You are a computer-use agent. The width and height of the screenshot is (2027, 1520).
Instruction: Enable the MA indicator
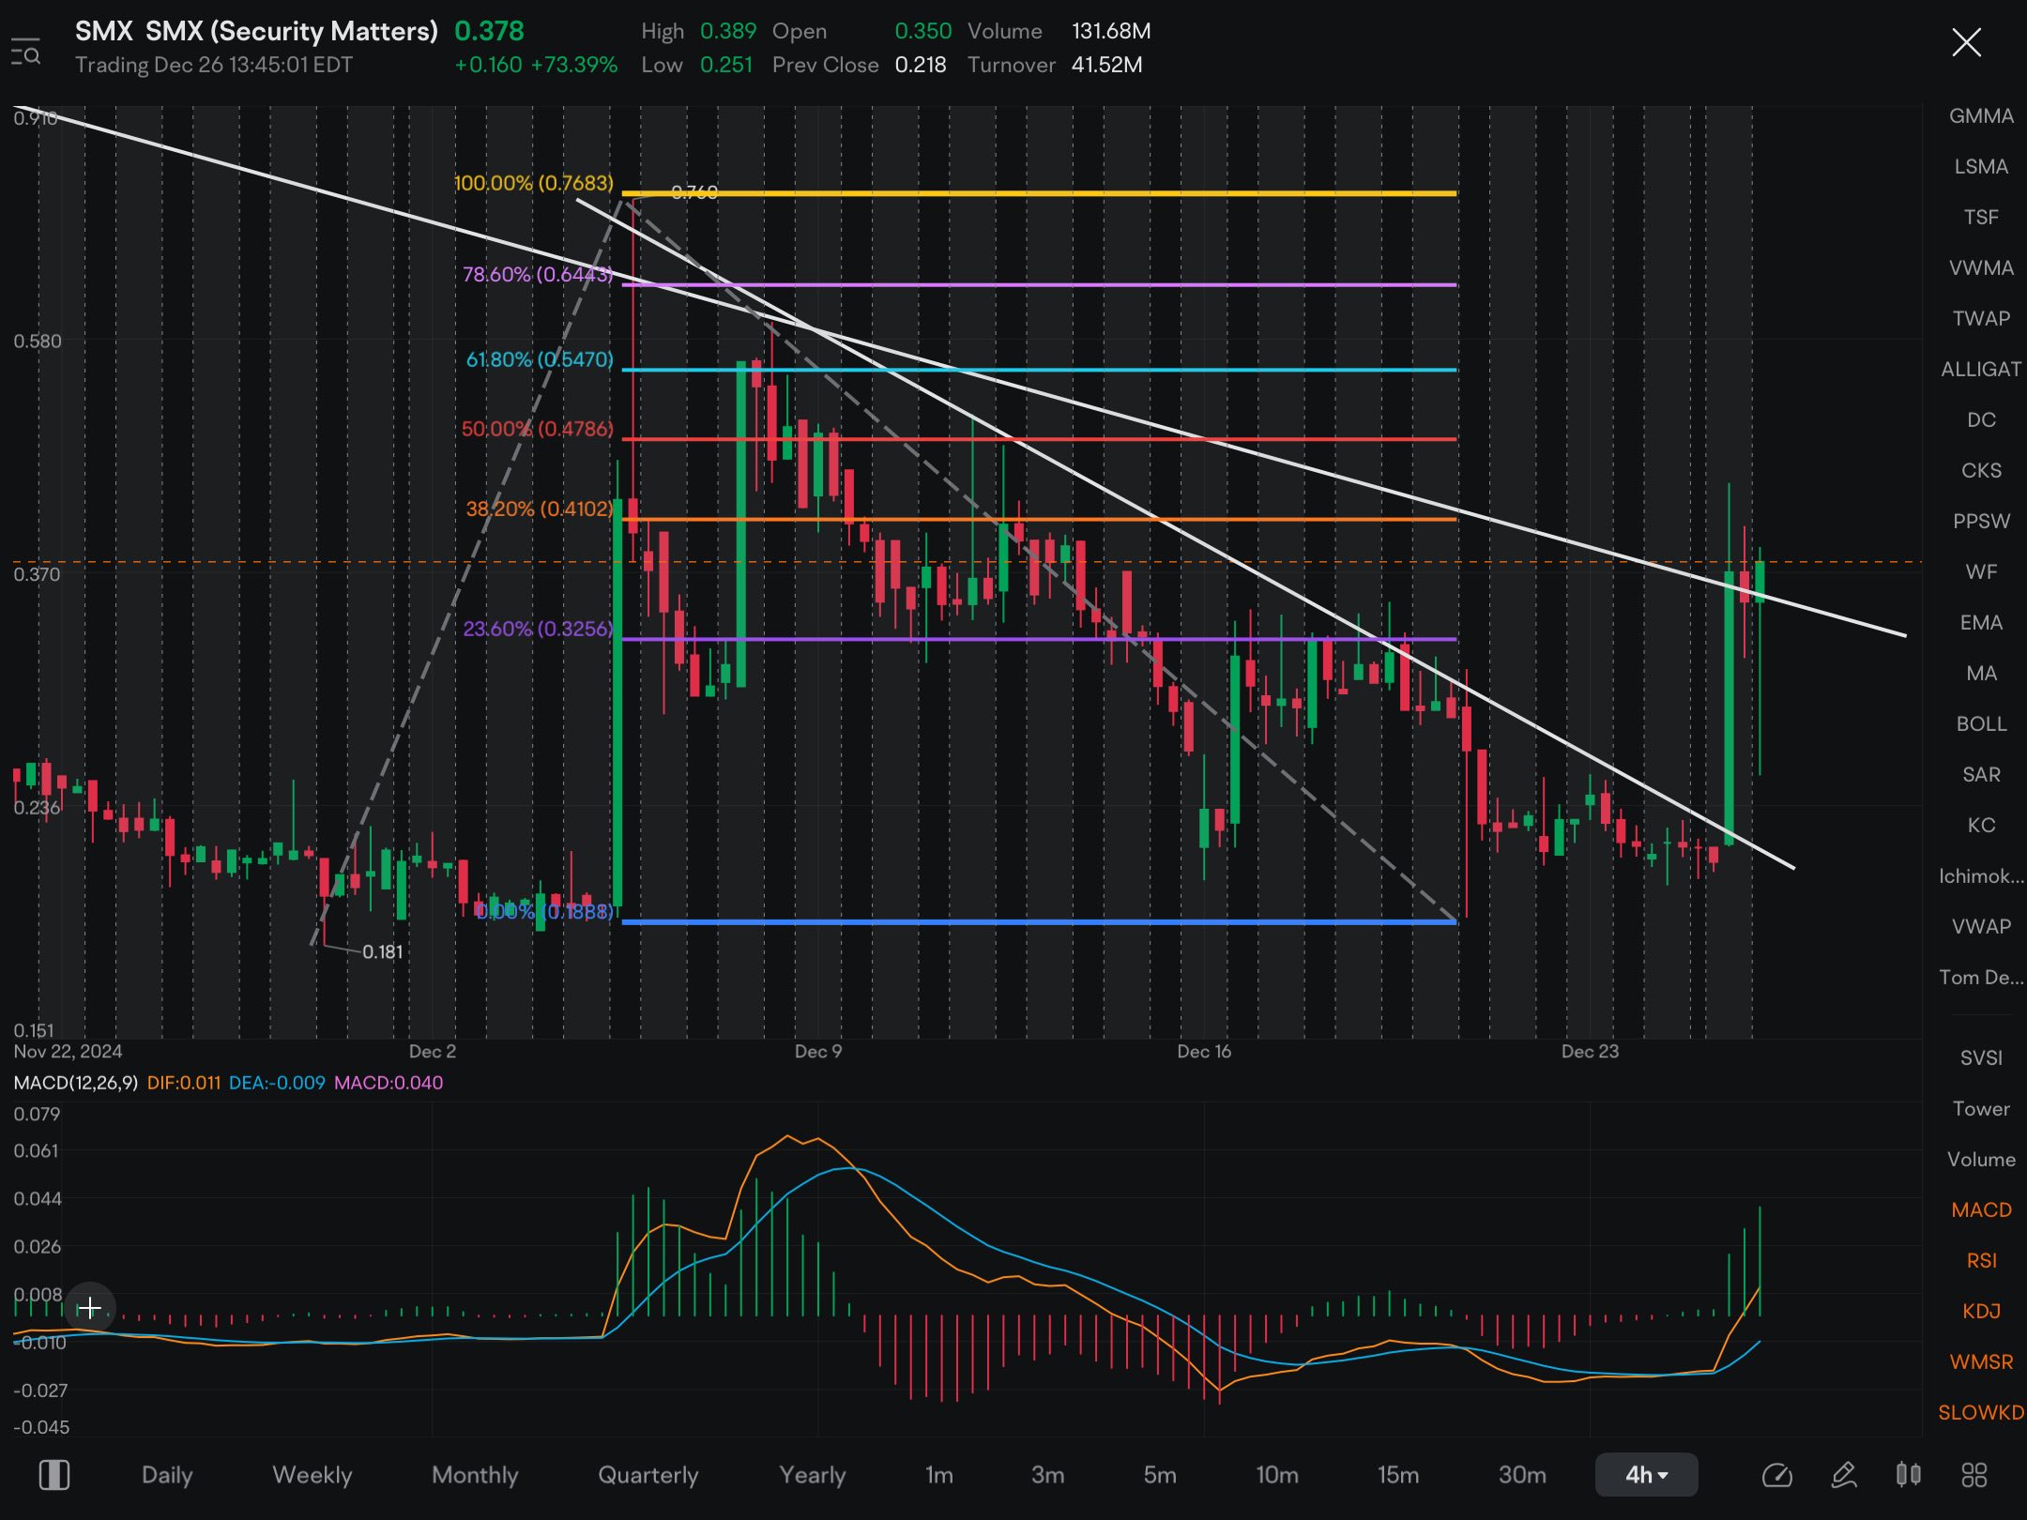pos(1981,673)
